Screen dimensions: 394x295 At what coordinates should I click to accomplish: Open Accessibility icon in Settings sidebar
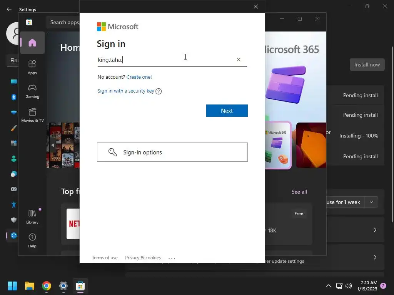tap(13, 205)
